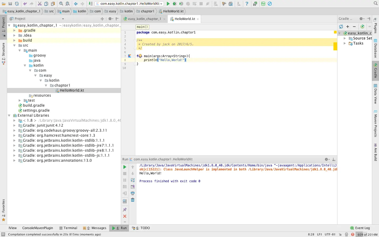
Task: Toggle soft-wrap in run console
Action: (133, 180)
